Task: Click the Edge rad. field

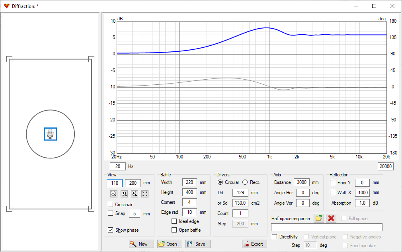Action: coord(189,212)
